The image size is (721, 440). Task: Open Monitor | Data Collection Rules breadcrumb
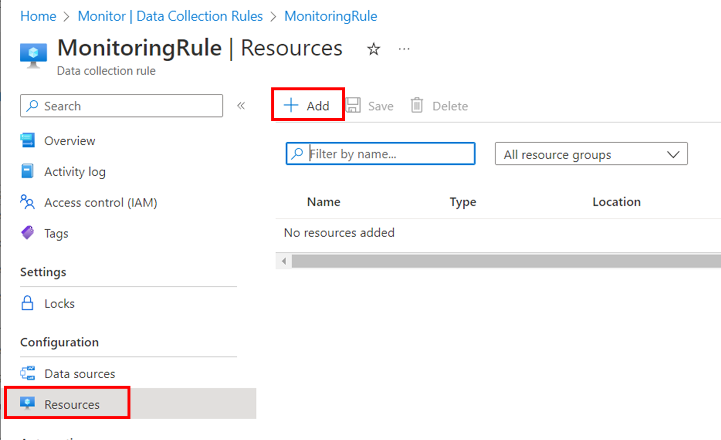click(170, 16)
